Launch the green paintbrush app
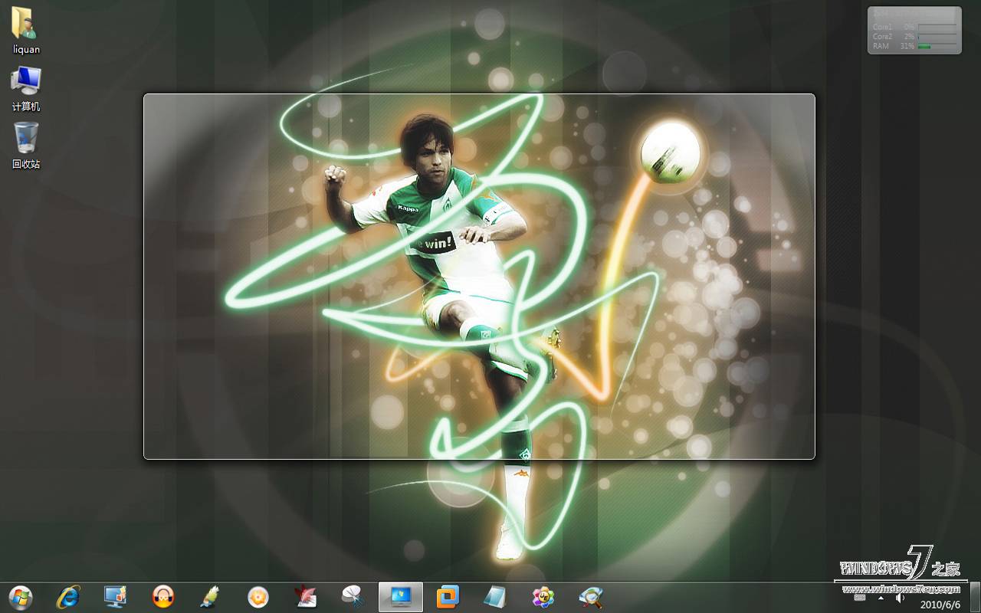Image resolution: width=981 pixels, height=613 pixels. [x=210, y=597]
